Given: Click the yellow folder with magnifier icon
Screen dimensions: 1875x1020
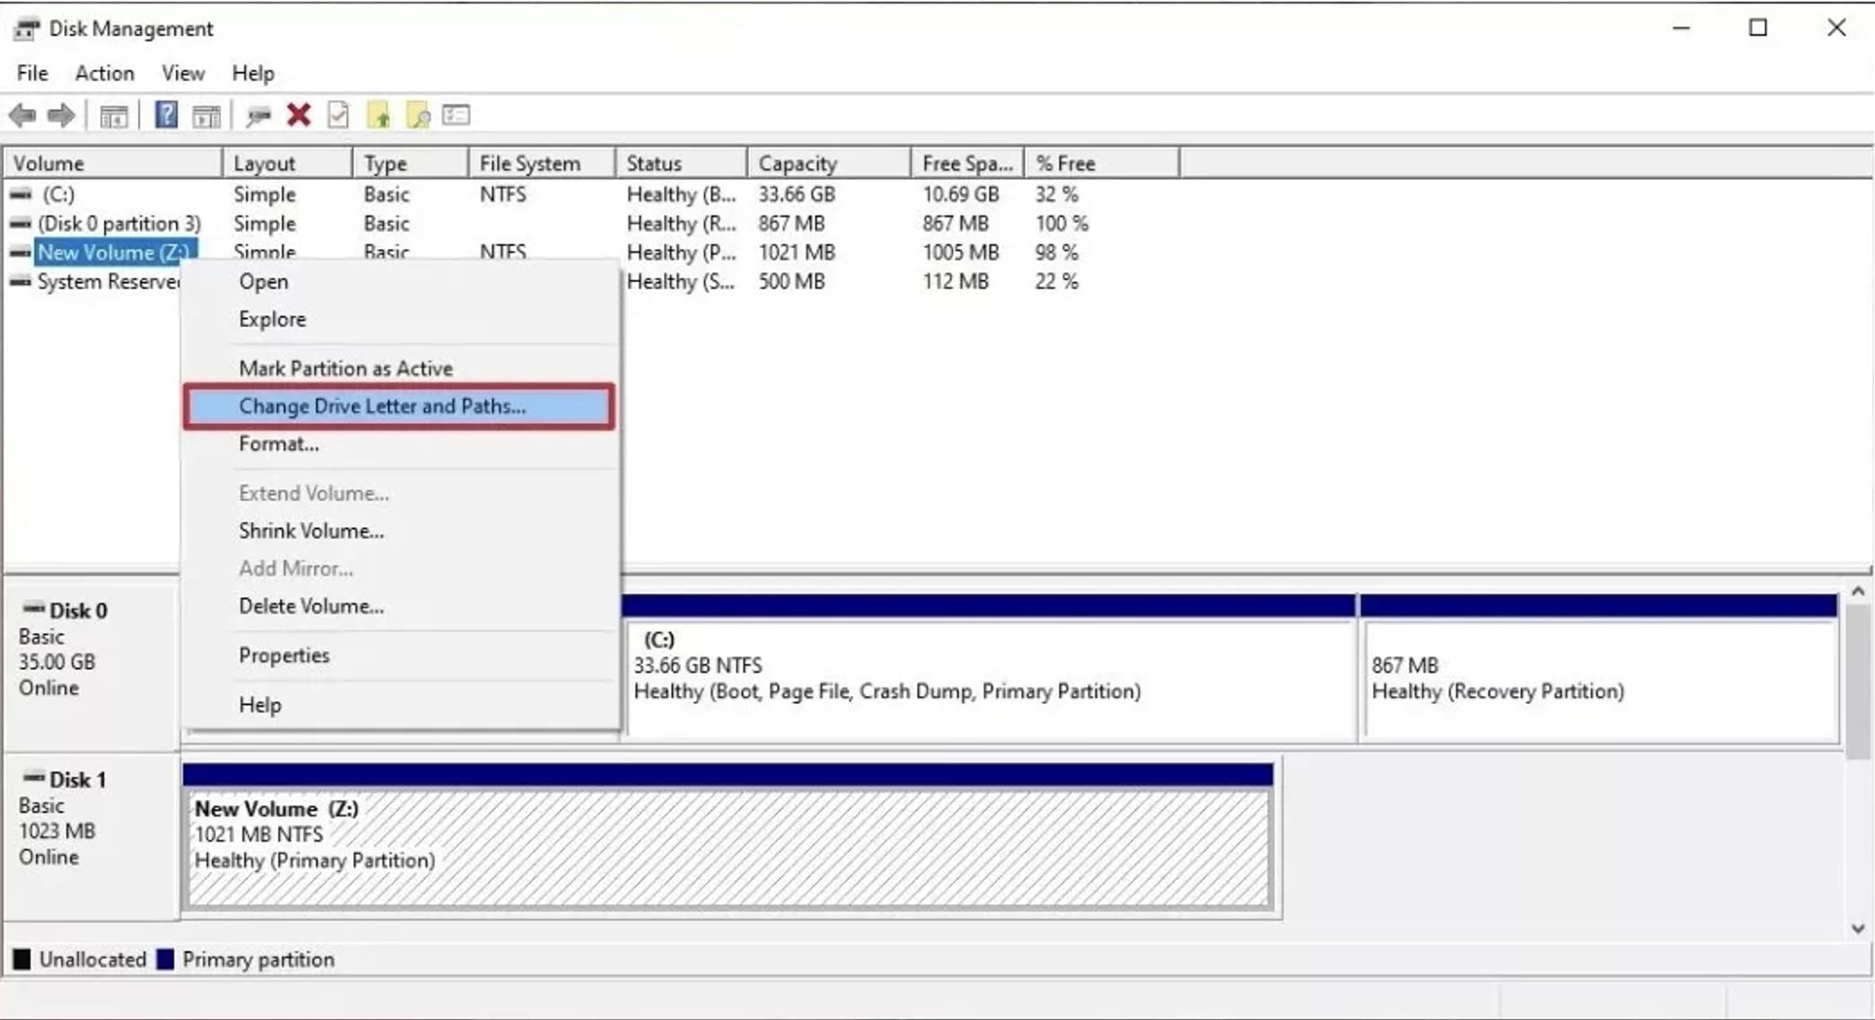Looking at the screenshot, I should tap(418, 116).
